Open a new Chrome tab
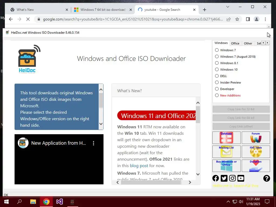Image resolution: width=276 pixels, height=207 pixels. [204, 10]
